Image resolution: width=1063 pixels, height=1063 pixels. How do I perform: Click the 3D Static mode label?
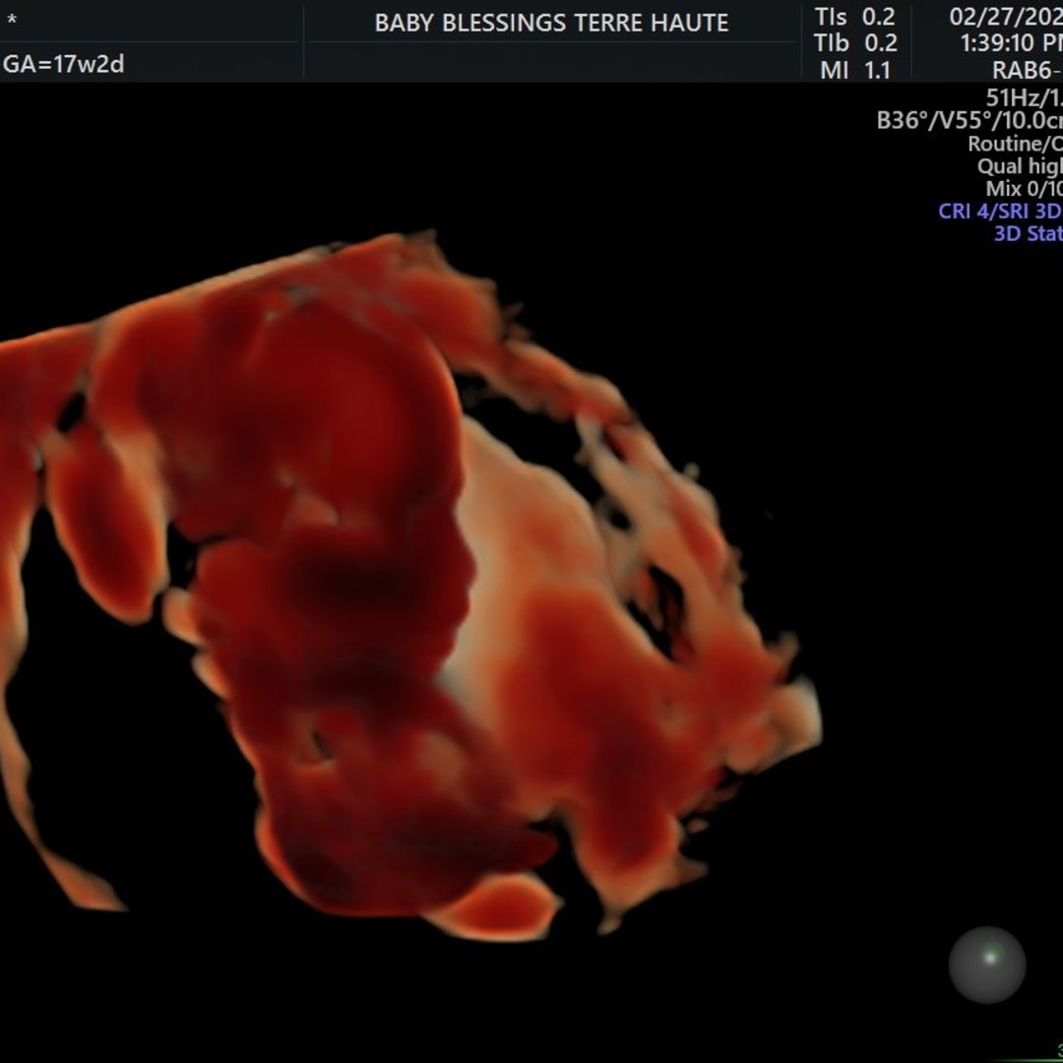(x=1028, y=234)
